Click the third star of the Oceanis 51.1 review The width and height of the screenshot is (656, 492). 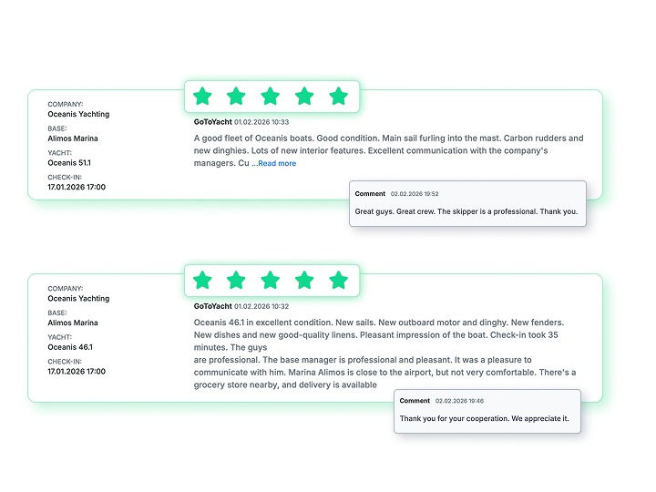point(271,96)
